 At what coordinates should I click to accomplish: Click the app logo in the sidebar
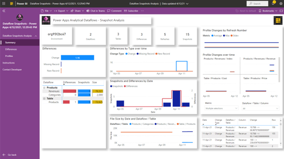click(20, 18)
